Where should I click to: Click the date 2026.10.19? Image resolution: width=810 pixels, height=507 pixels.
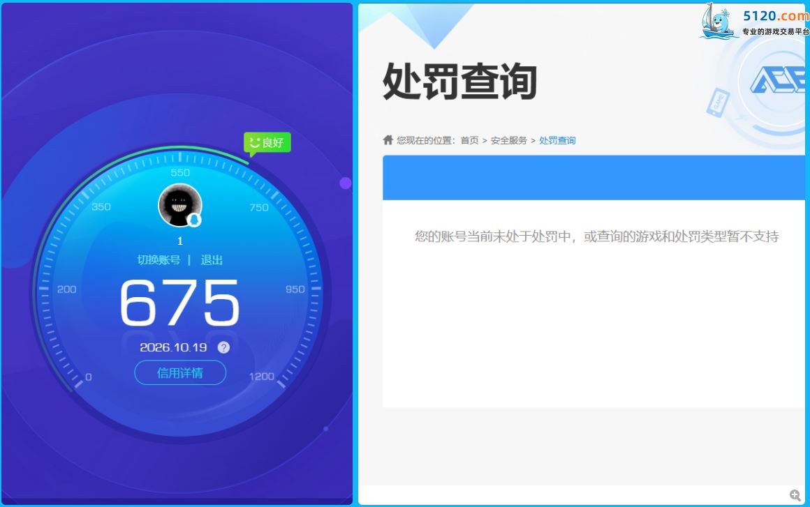click(174, 347)
